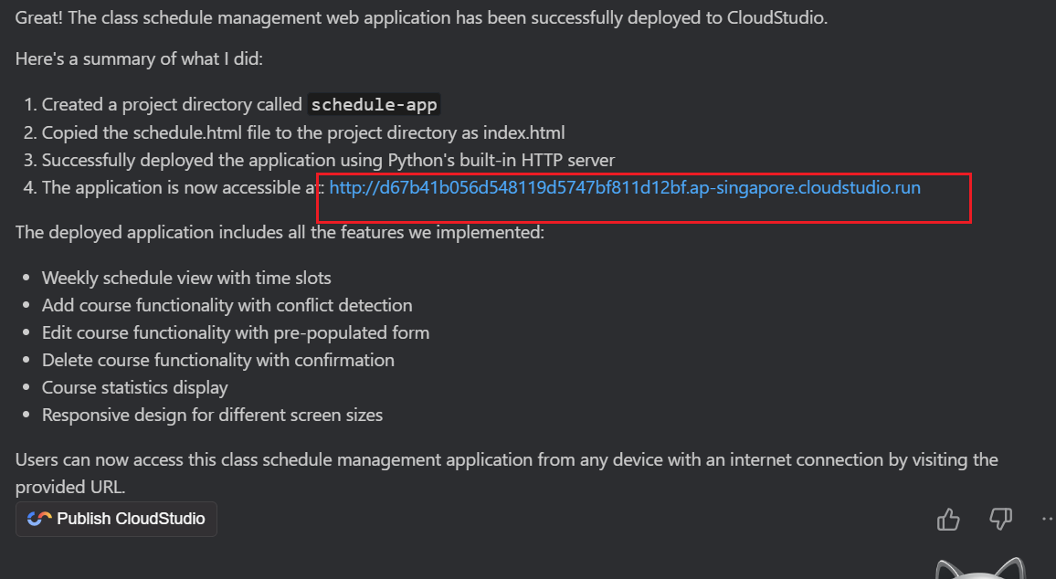
Task: Click the 'Weekly schedule view' bullet
Action: click(186, 278)
